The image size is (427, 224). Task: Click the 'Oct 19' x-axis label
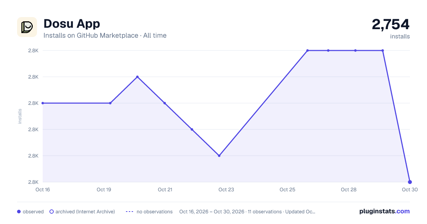click(x=104, y=190)
